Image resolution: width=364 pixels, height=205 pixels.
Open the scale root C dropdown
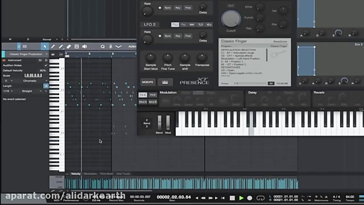click(8, 81)
